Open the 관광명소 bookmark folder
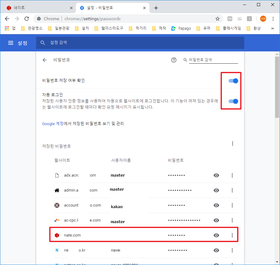 (x=32, y=28)
